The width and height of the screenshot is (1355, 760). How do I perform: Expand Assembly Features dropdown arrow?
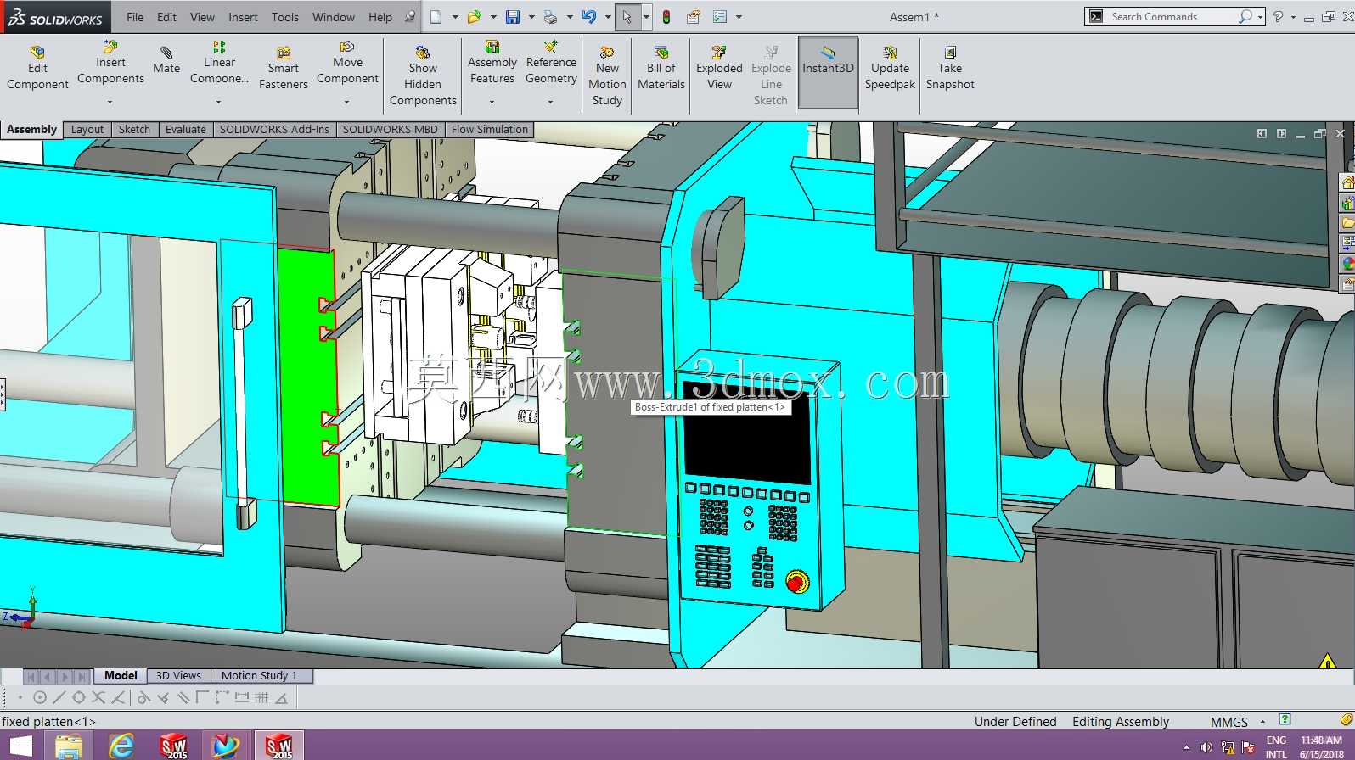492,102
